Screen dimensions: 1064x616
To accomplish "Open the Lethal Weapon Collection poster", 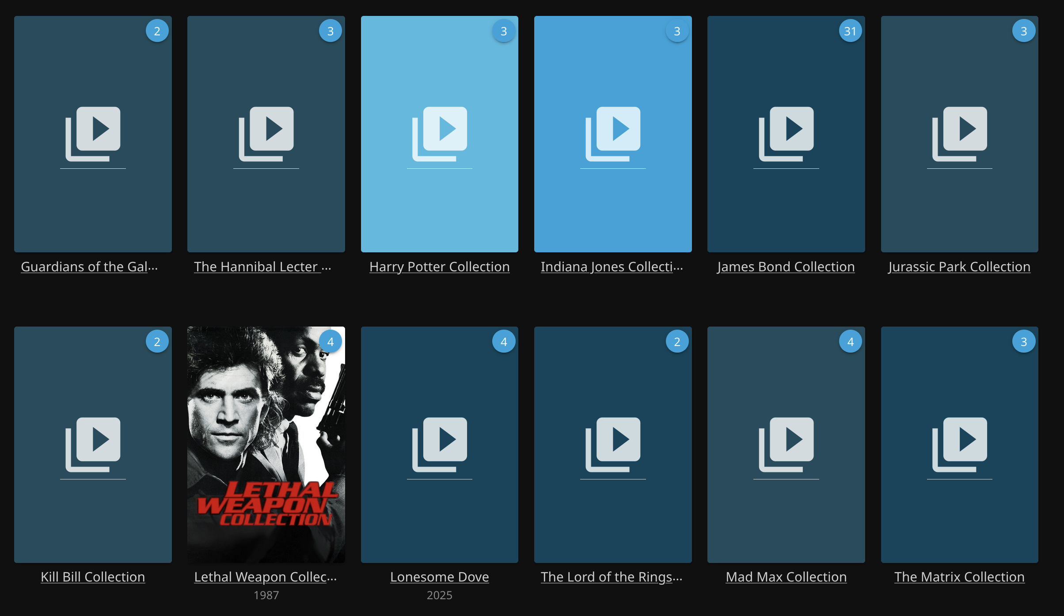I will tap(266, 444).
